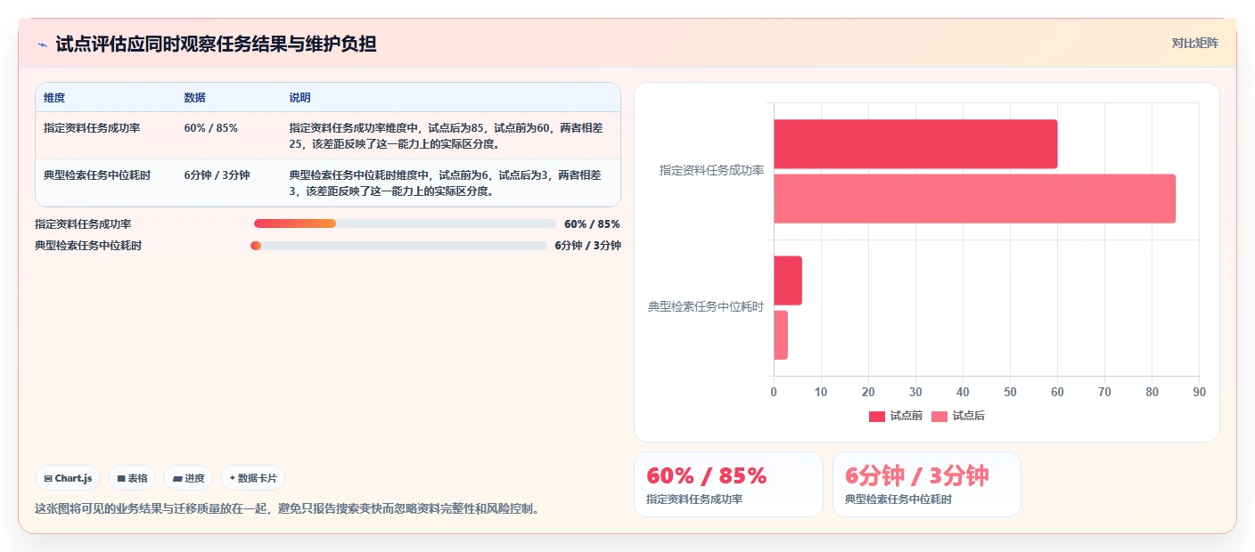Click the 试点后 bar for 指定资料任务成功率
The image size is (1255, 552).
[974, 199]
